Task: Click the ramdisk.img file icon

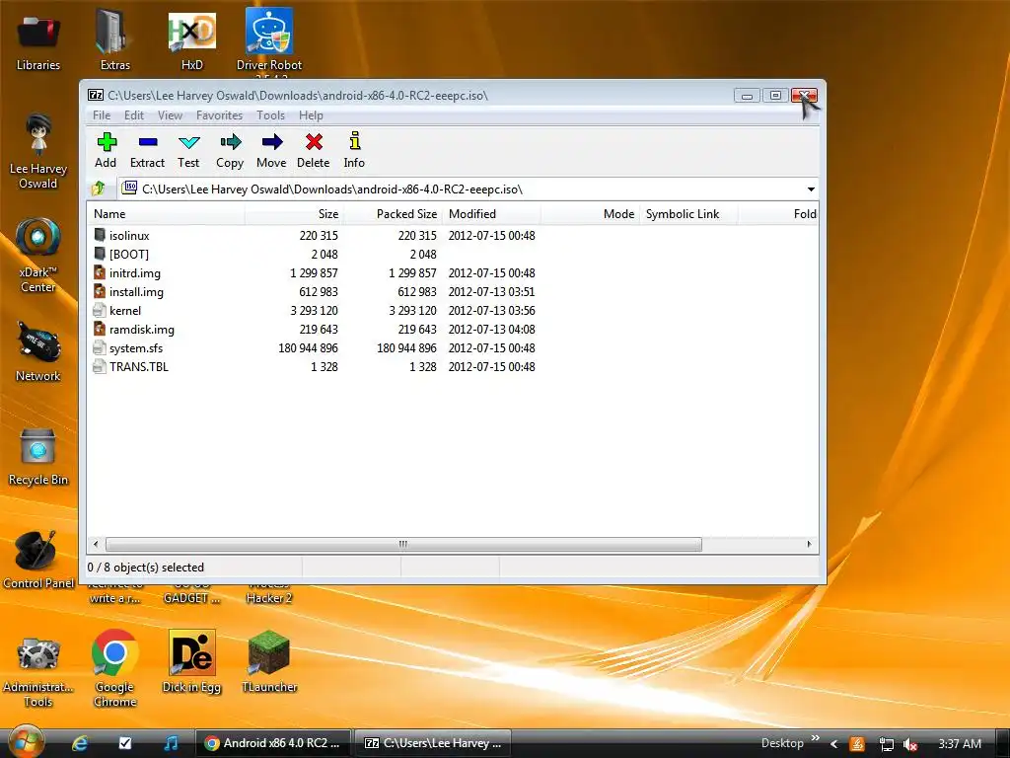Action: (100, 329)
